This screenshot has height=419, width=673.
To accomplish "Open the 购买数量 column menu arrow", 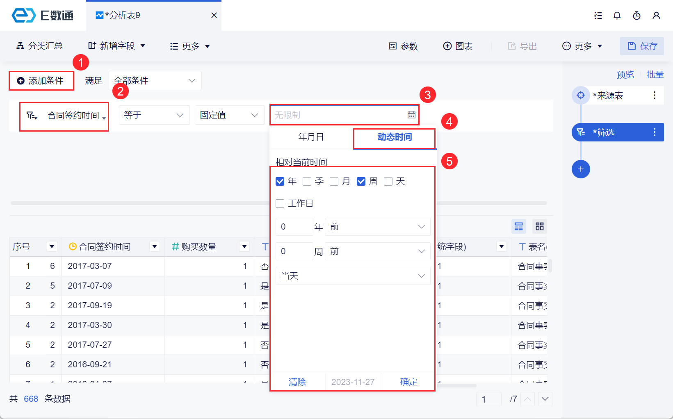I will tap(244, 247).
